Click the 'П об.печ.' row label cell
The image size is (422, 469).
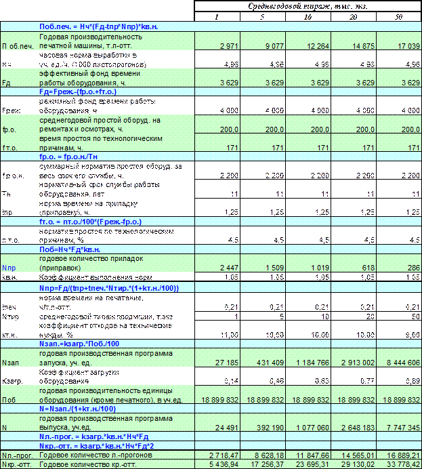[x=18, y=45]
